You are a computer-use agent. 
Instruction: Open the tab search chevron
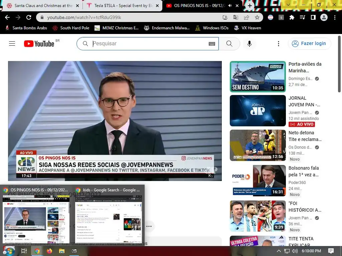[288, 5]
